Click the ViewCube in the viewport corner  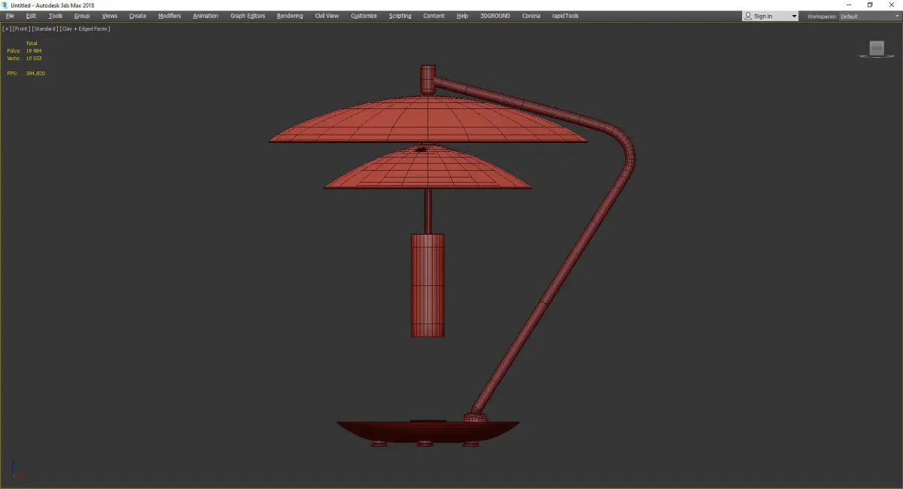coord(877,49)
